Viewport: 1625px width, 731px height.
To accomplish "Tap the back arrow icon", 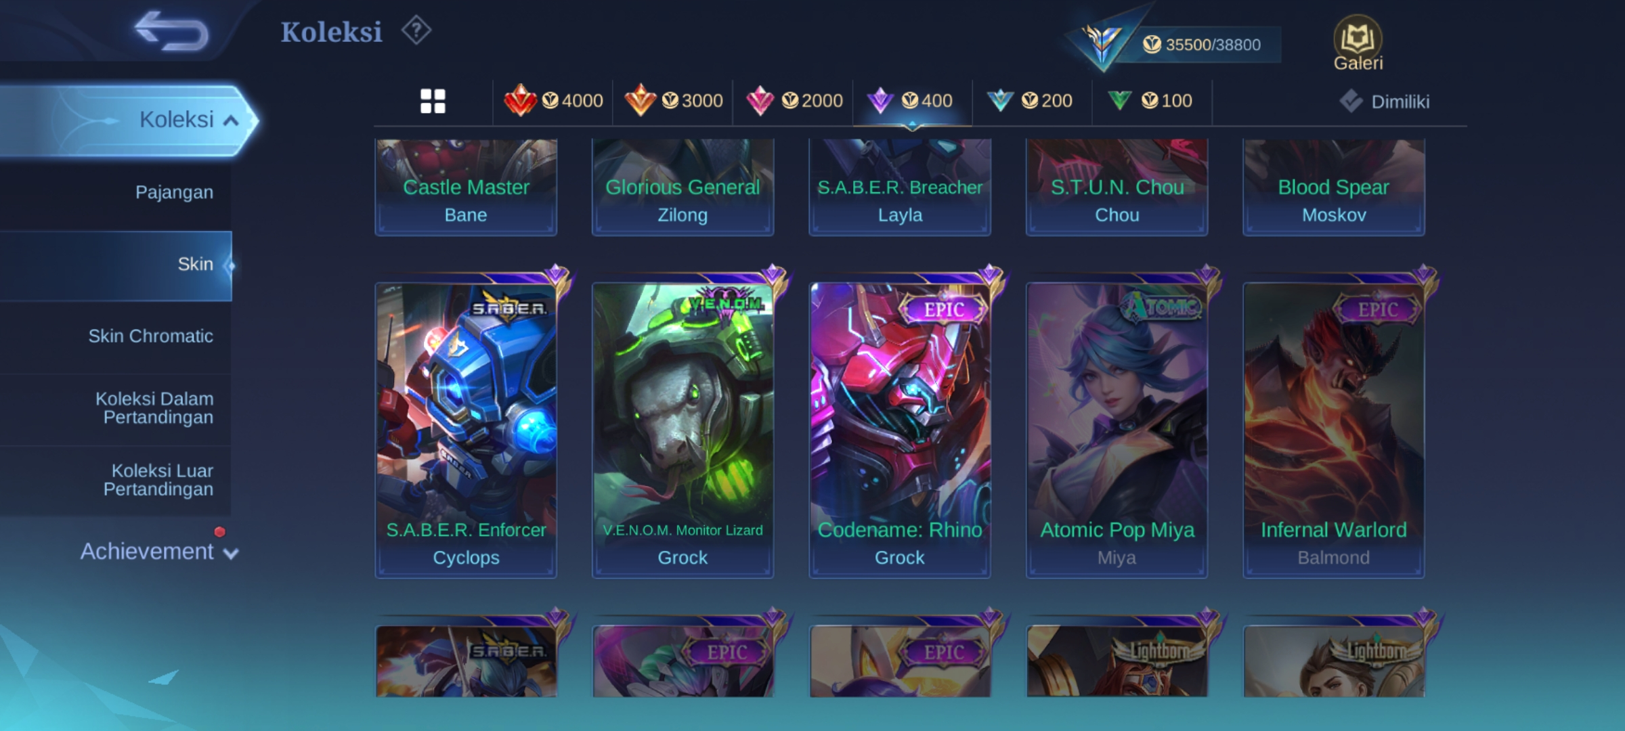I will point(171,31).
